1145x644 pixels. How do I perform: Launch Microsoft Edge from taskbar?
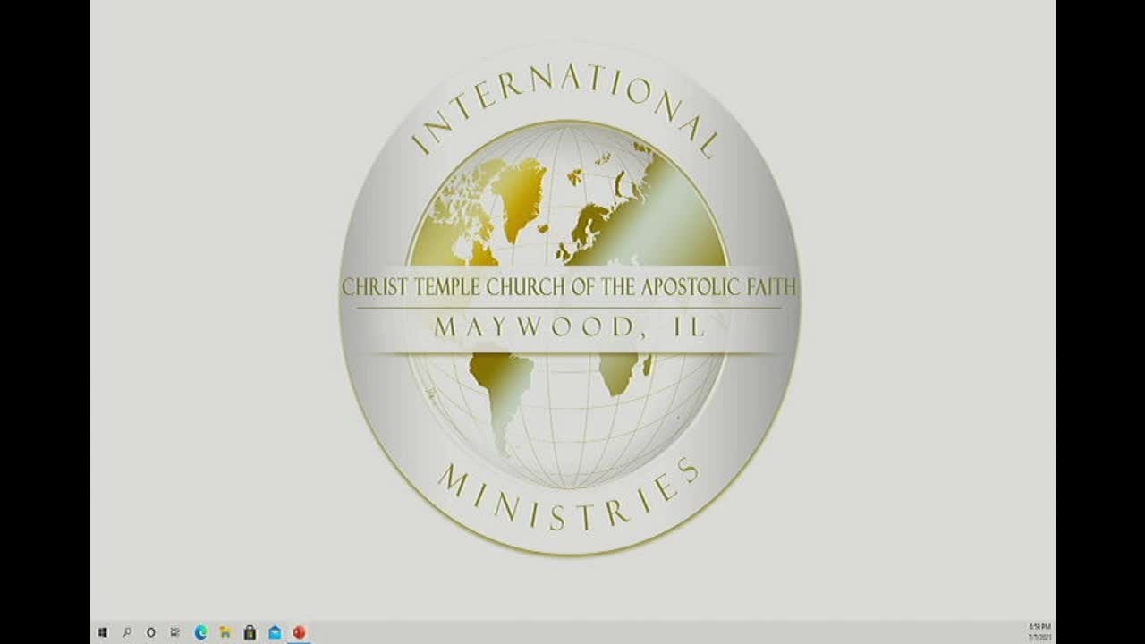click(200, 632)
